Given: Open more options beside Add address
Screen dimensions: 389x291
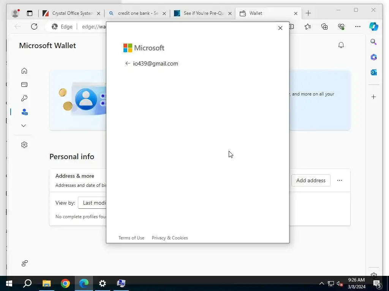Looking at the screenshot, I should click(340, 180).
